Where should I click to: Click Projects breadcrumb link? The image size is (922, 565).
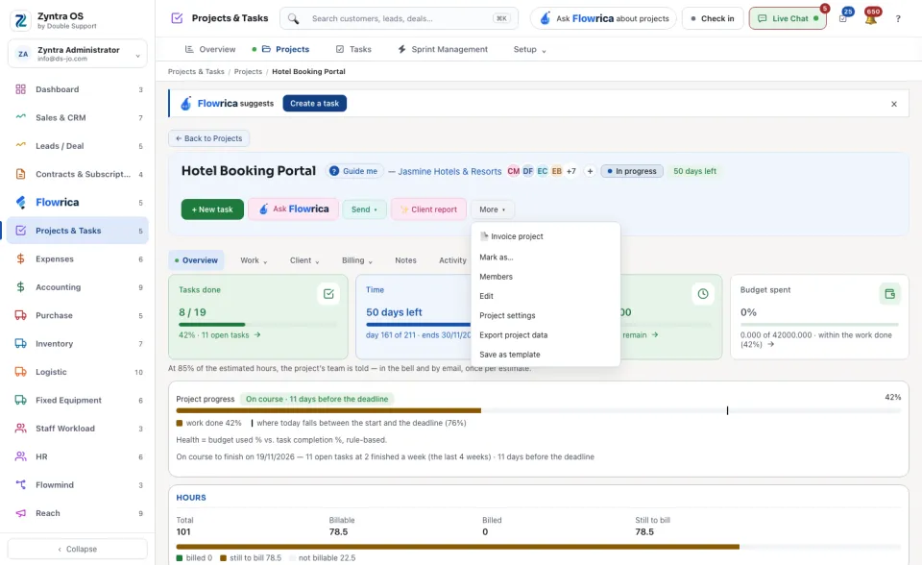point(248,72)
